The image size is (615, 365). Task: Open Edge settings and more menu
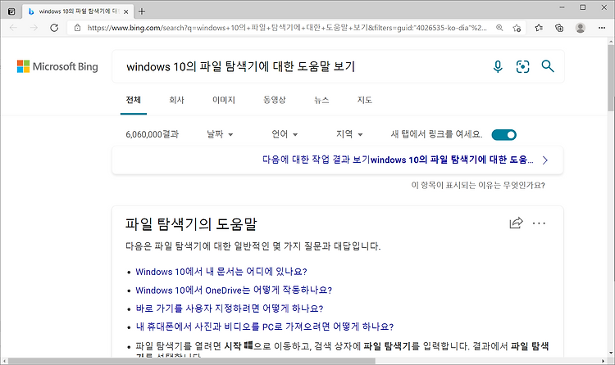(602, 28)
